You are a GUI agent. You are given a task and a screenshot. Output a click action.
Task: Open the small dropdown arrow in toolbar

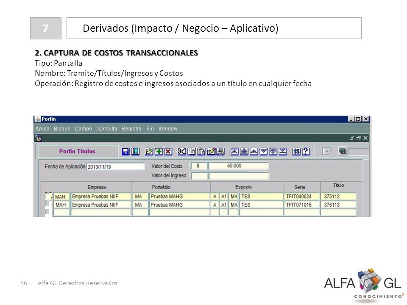(326, 151)
